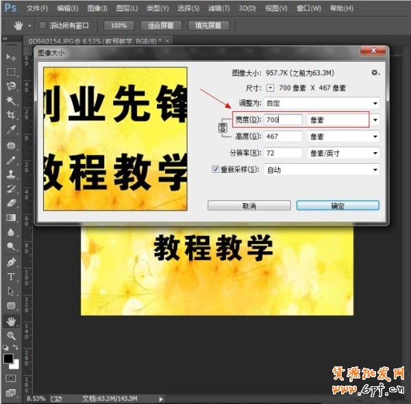Click the 取消 button
Image resolution: width=411 pixels, height=404 pixels.
click(x=249, y=205)
